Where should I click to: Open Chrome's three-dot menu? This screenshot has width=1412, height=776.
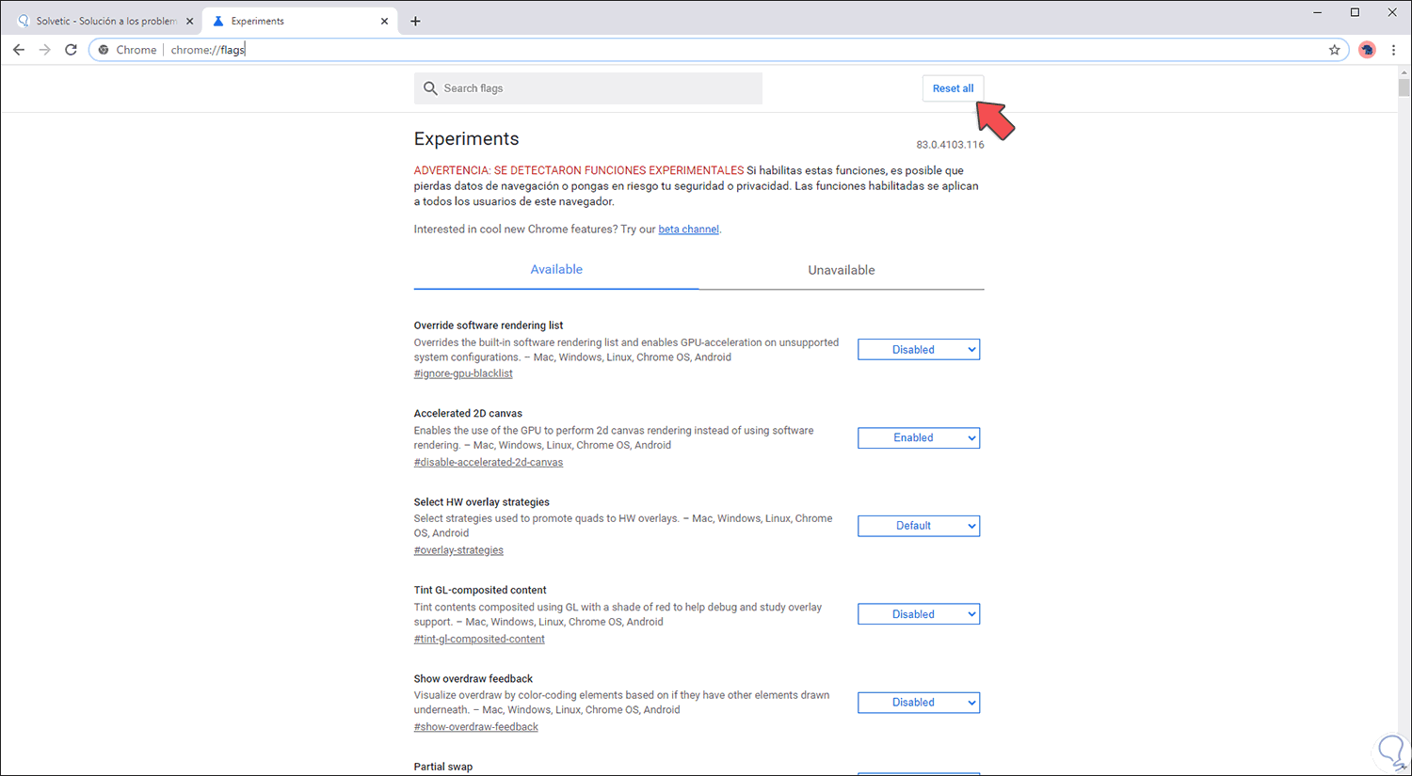[1394, 50]
